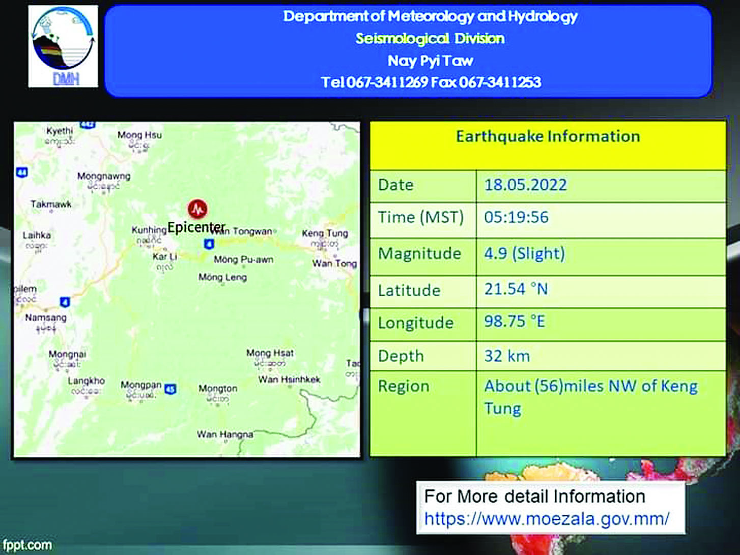Image resolution: width=740 pixels, height=555 pixels.
Task: Select the Keng Tung label on the map
Action: pyautogui.click(x=325, y=233)
